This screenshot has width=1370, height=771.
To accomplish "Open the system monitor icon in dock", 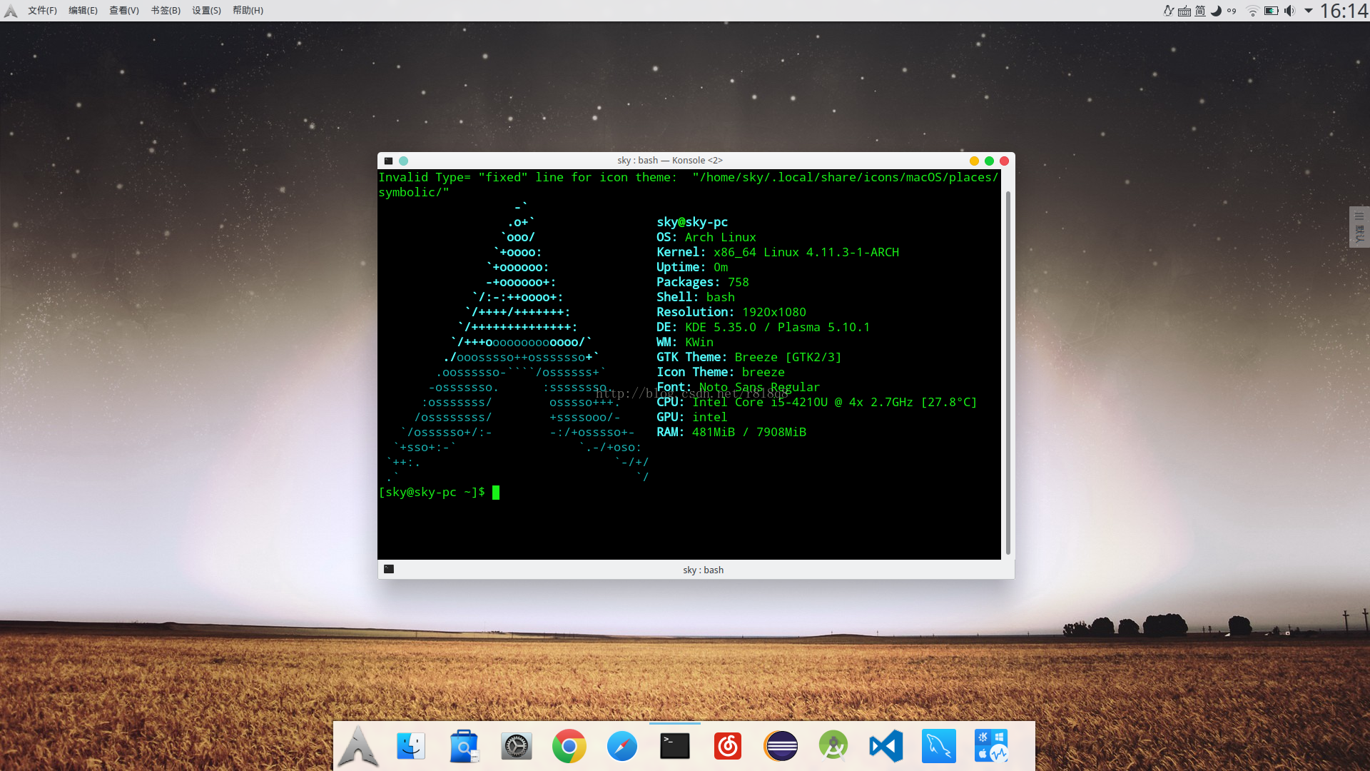I will pos(992,747).
